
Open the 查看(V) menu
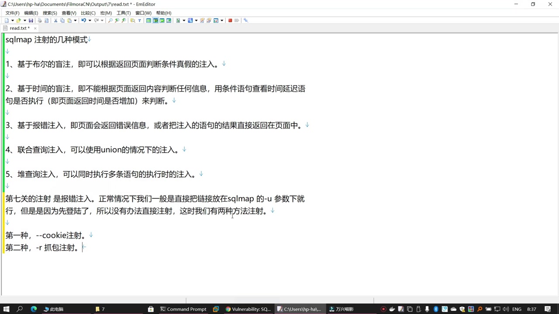[69, 13]
